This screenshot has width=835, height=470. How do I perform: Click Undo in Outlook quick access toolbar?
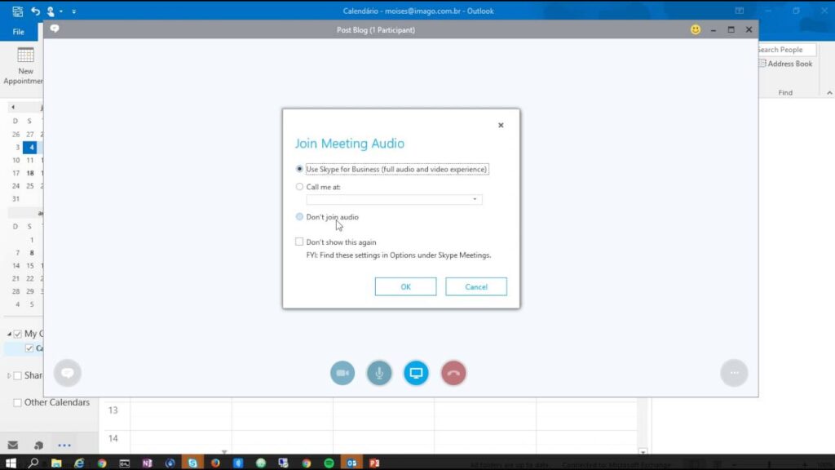(35, 11)
